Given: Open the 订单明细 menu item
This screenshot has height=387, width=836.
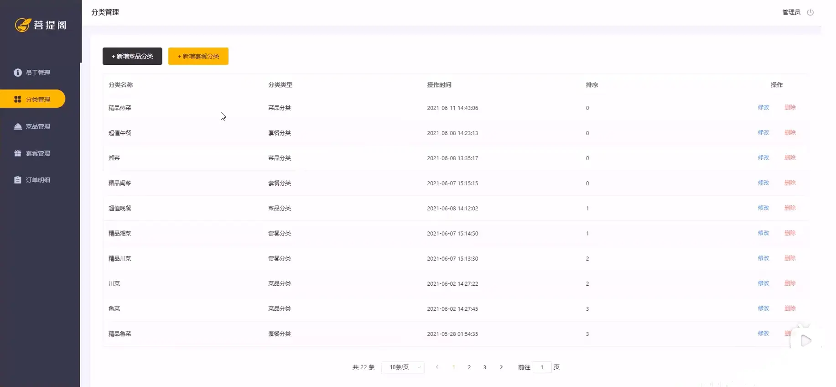Looking at the screenshot, I should tap(38, 180).
